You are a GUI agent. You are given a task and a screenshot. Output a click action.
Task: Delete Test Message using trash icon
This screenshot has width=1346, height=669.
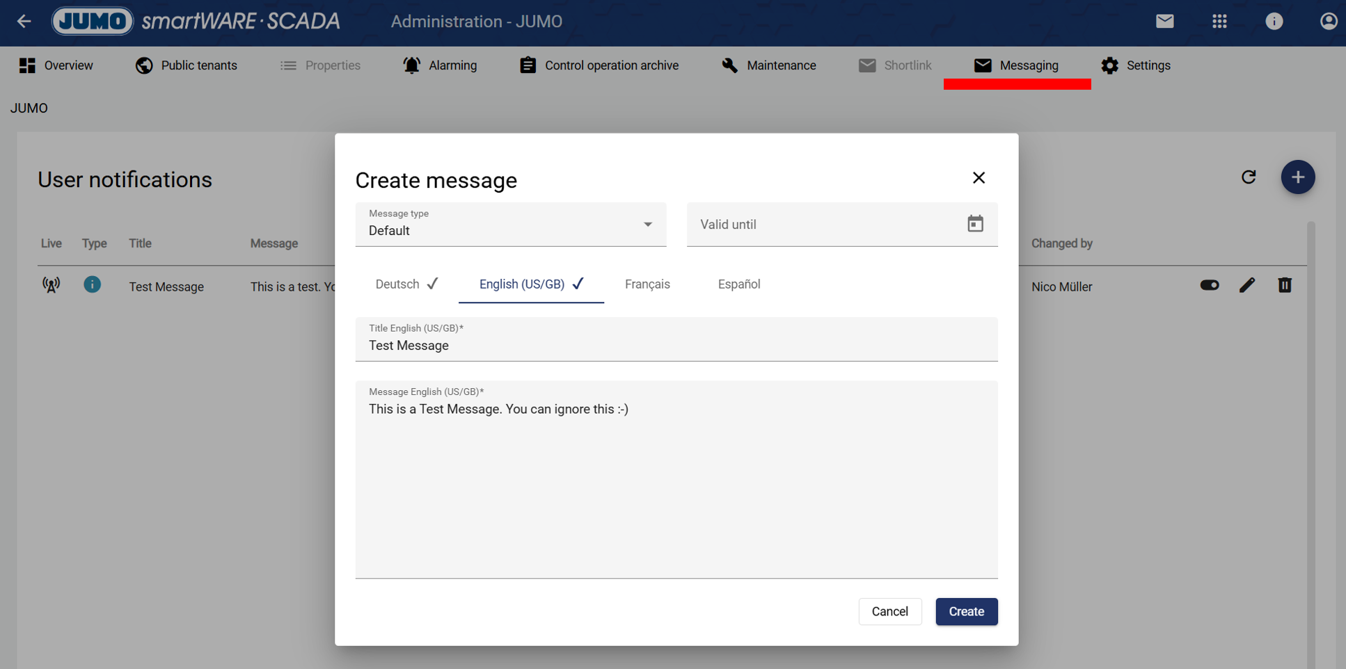tap(1284, 285)
